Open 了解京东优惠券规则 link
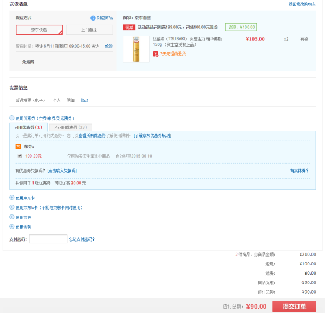Image resolution: width=325 pixels, height=313 pixels. click(x=152, y=135)
